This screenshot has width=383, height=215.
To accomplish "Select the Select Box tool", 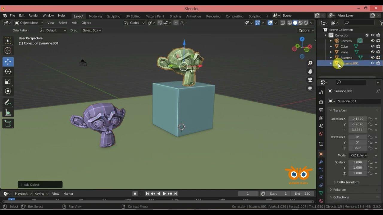I will 8,41.
